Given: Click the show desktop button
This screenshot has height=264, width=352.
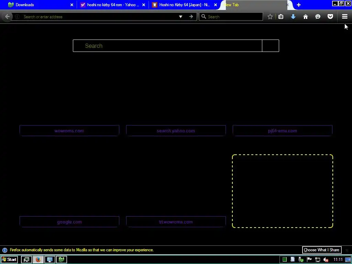Looking at the screenshot, I should [348, 260].
